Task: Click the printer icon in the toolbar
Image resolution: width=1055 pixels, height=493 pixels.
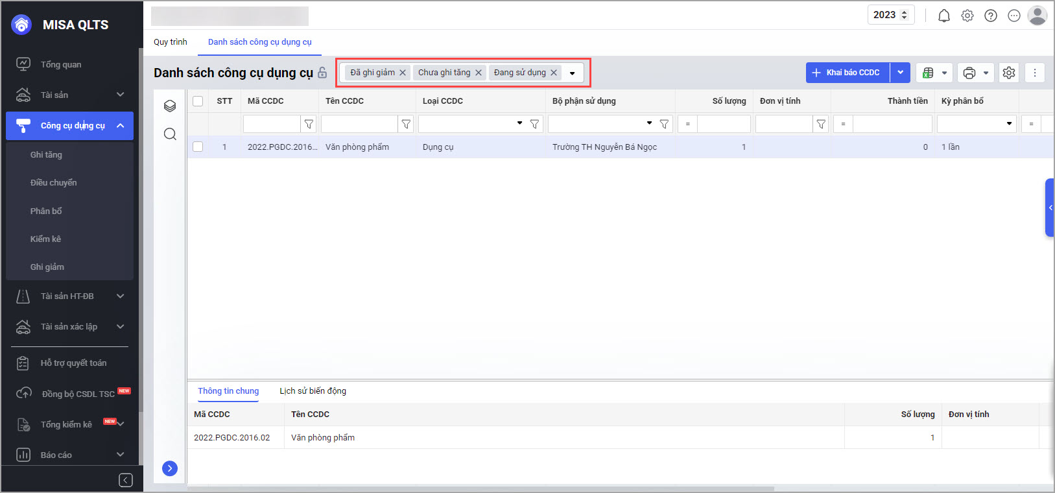Action: click(x=969, y=73)
